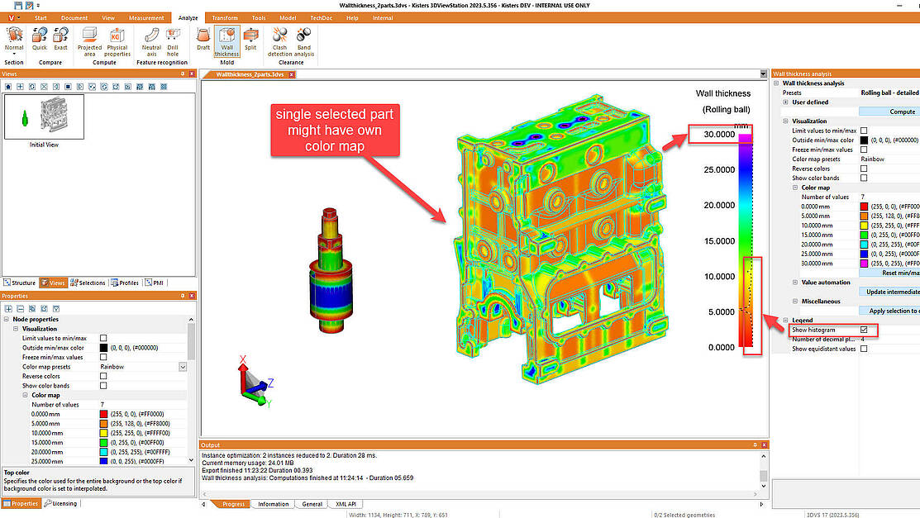Viewport: 920px width, 518px height.
Task: Click the last Properties toolbar icon
Action: [56, 309]
